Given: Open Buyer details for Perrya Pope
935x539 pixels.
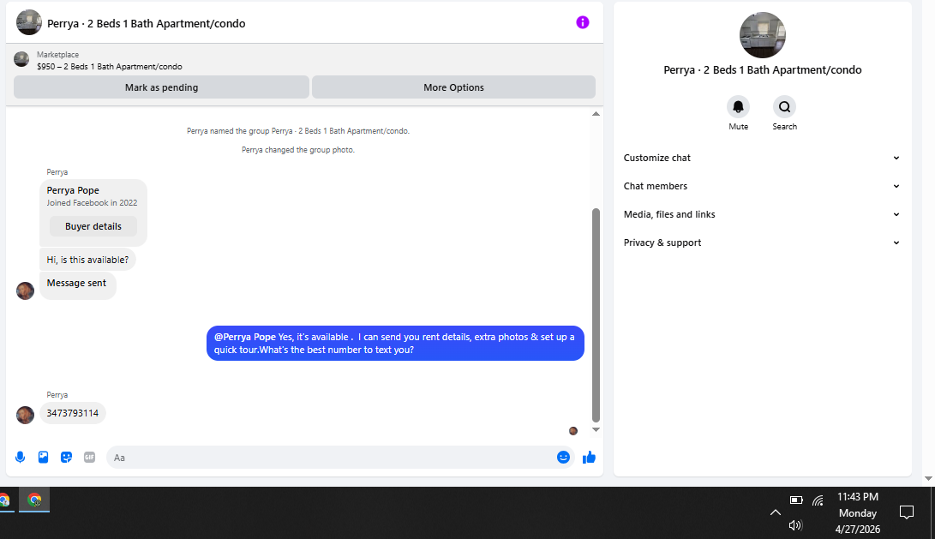Looking at the screenshot, I should [93, 226].
